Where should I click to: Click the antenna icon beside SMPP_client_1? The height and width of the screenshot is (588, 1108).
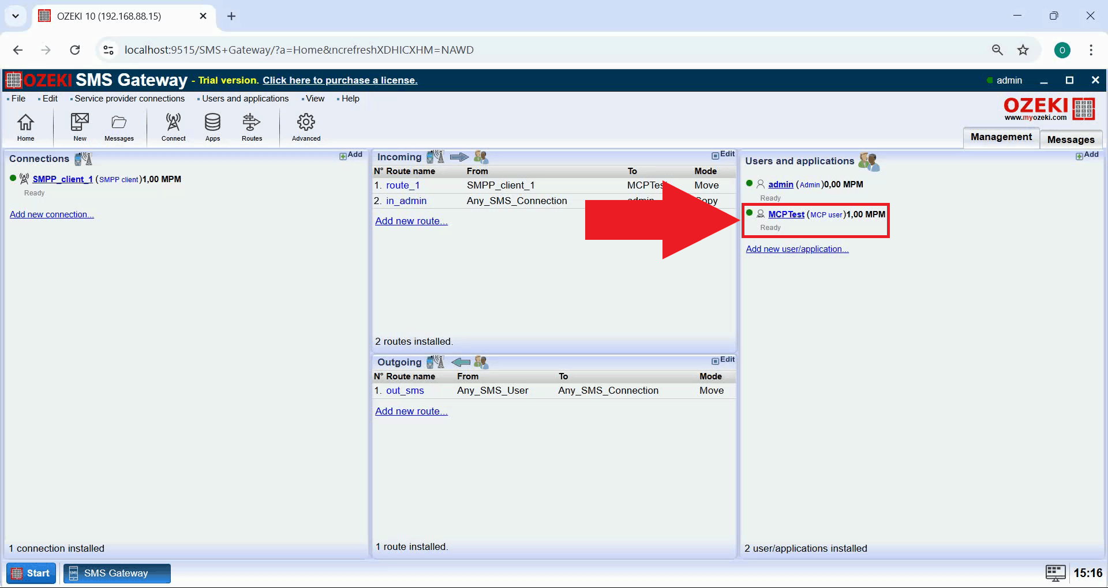(24, 179)
